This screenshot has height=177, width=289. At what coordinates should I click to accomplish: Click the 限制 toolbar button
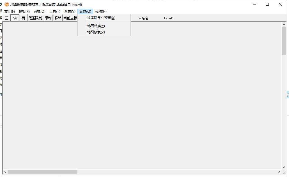pos(48,18)
